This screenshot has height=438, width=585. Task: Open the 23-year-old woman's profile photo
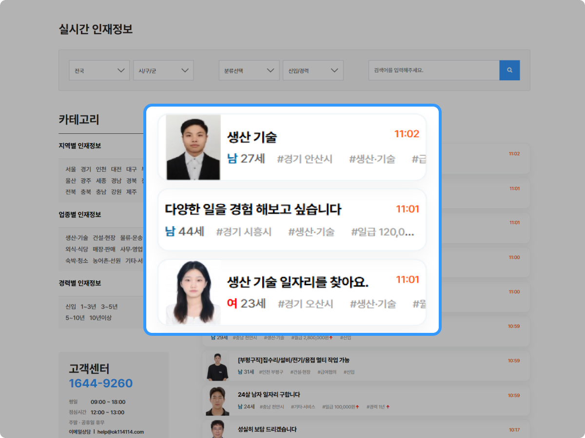click(193, 292)
